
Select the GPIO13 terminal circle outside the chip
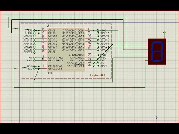[34, 39]
